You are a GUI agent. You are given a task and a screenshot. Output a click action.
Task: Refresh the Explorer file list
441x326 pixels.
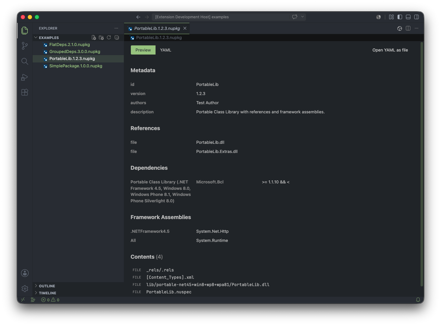[x=109, y=37]
